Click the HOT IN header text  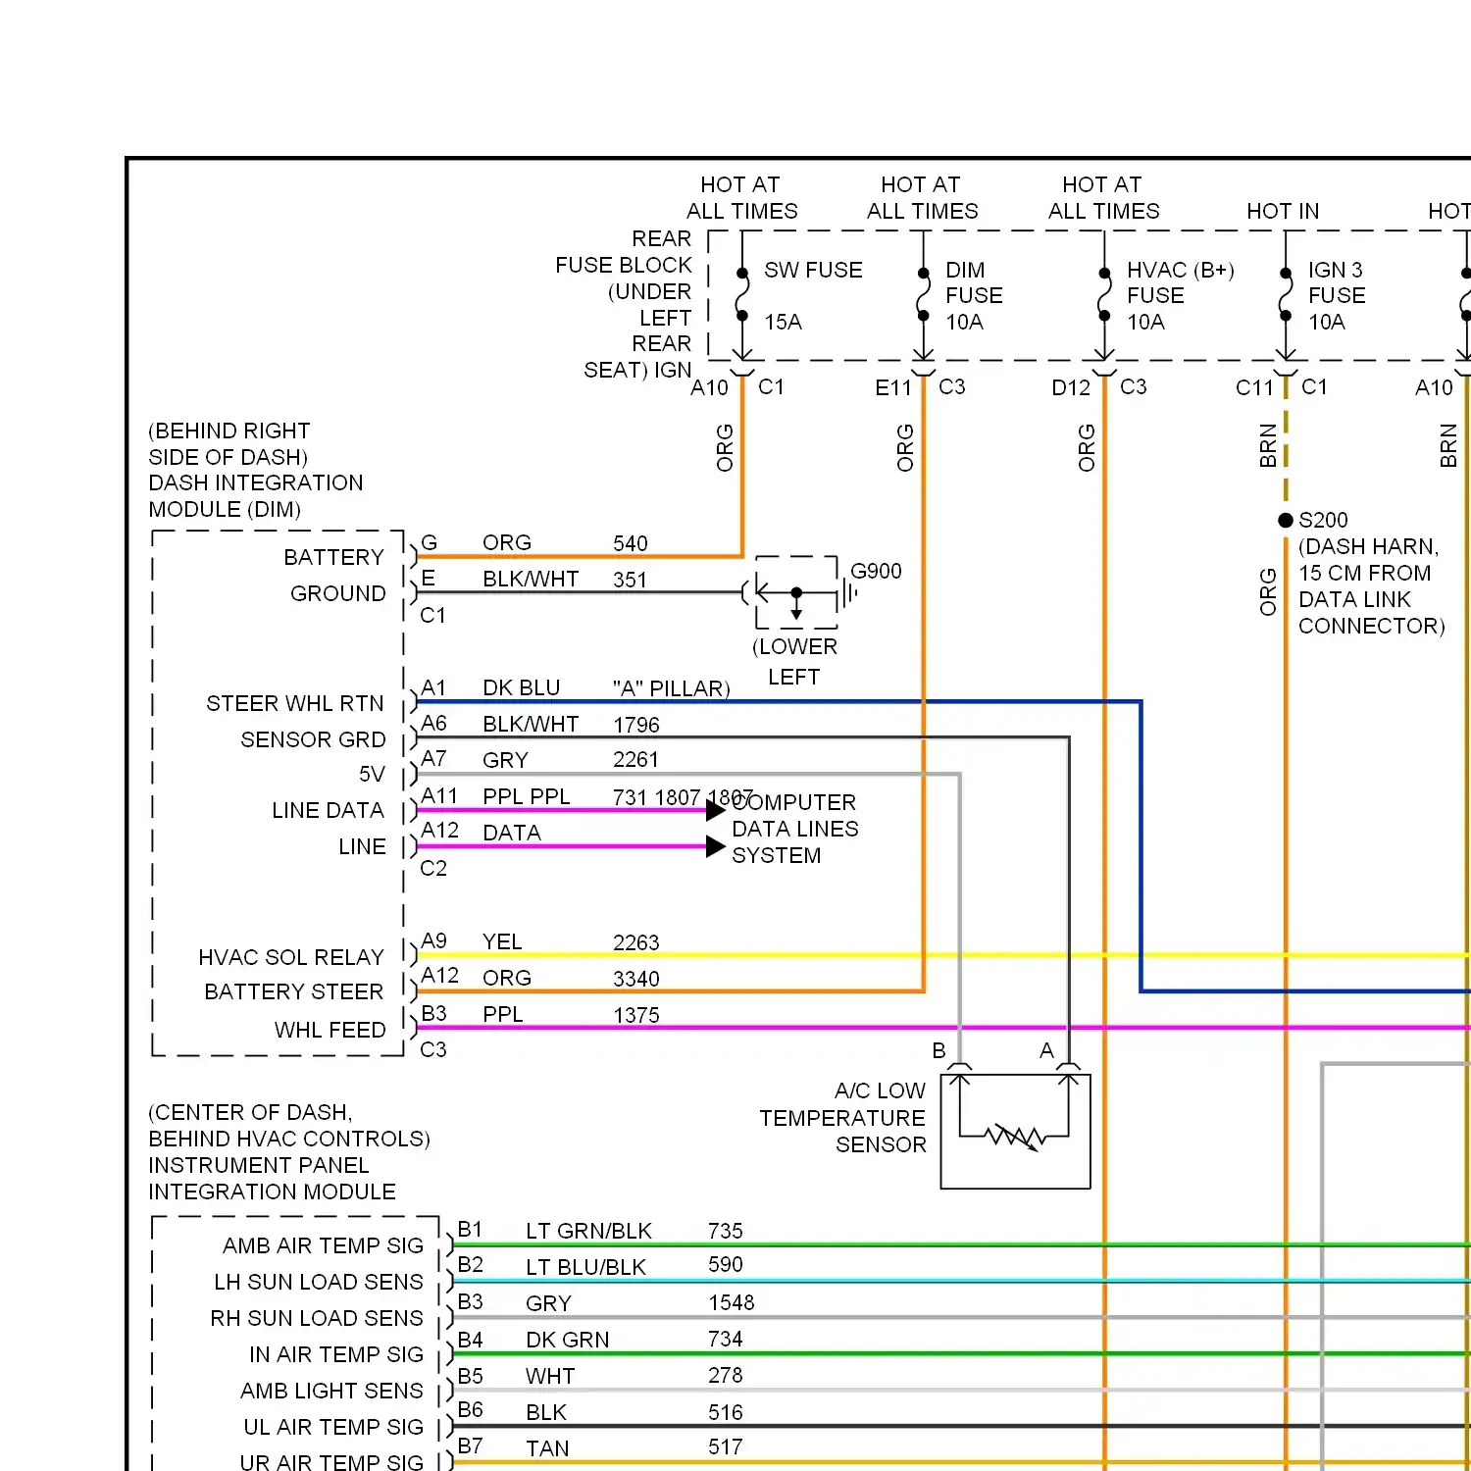coord(1283,211)
